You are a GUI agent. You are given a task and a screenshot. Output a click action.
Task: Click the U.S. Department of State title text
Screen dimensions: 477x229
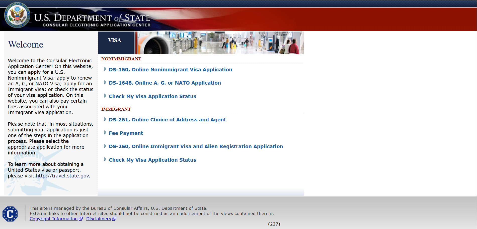coord(92,18)
